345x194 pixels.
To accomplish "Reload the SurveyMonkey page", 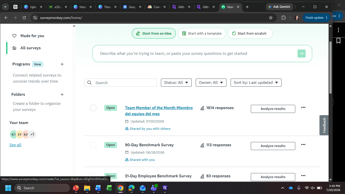I will tap(24, 18).
